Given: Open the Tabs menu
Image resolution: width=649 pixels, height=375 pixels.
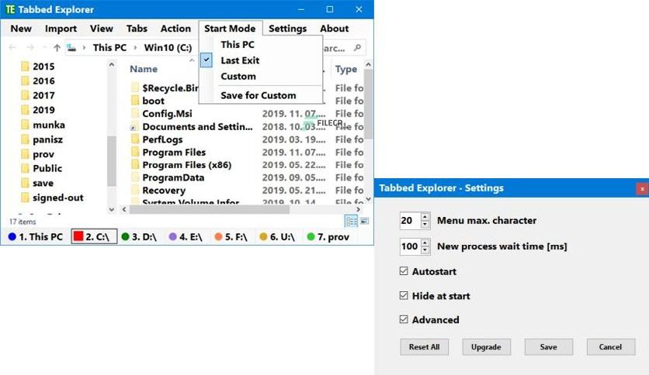Looking at the screenshot, I should (137, 29).
